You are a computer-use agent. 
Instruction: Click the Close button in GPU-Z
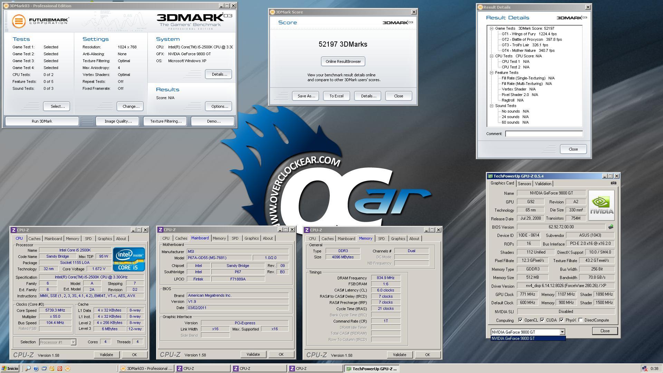pos(605,331)
